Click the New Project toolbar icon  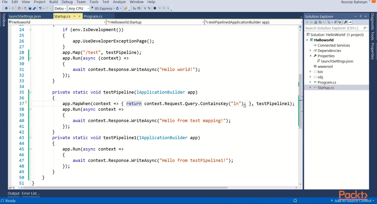pyautogui.click(x=19, y=8)
